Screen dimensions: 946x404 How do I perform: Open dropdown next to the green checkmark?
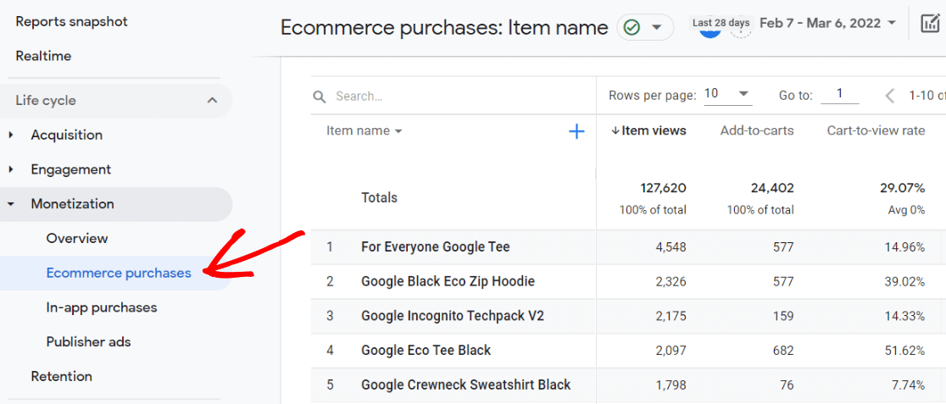(656, 28)
